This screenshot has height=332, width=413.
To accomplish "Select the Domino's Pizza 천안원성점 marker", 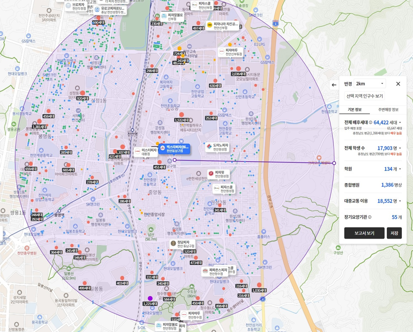I will [x=217, y=148].
